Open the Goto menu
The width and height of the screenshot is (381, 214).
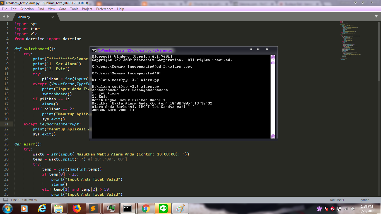62,9
